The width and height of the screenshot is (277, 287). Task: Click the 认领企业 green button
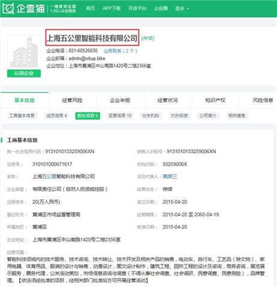[24, 74]
